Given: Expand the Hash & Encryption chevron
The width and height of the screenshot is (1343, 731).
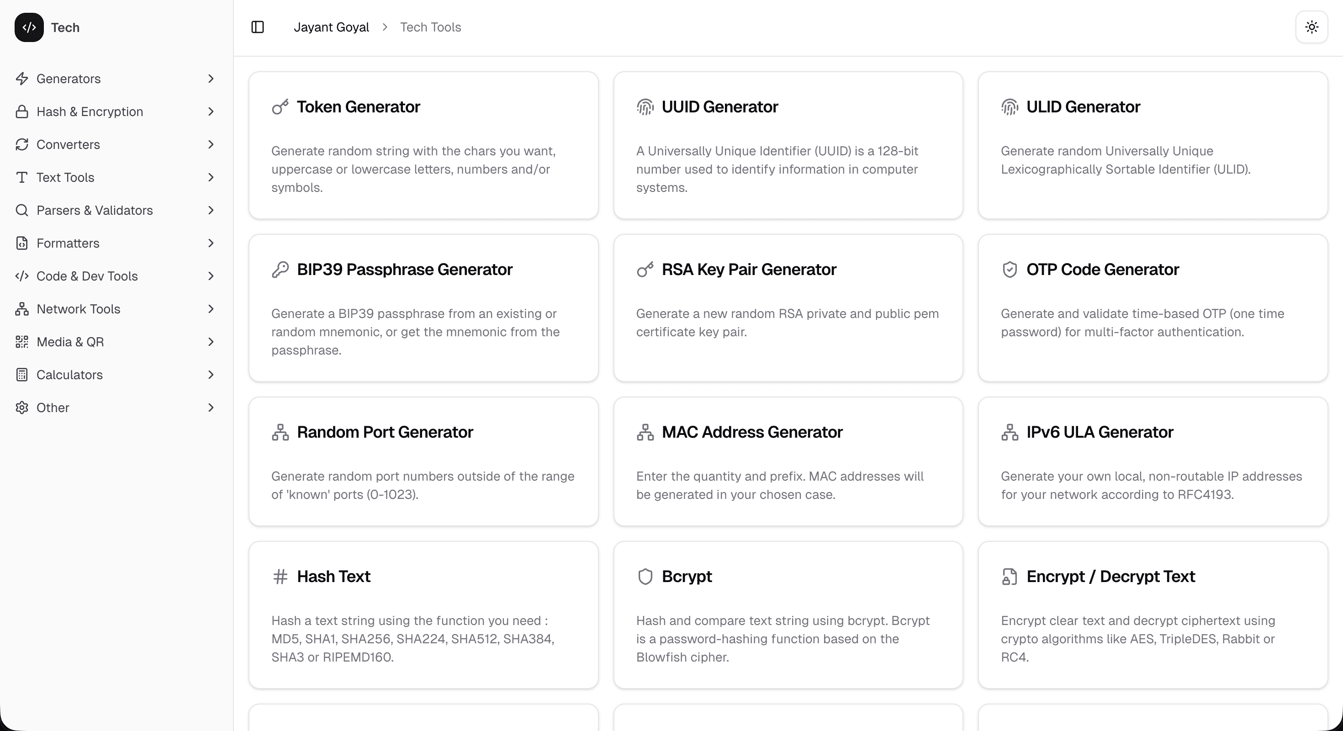Looking at the screenshot, I should point(211,111).
